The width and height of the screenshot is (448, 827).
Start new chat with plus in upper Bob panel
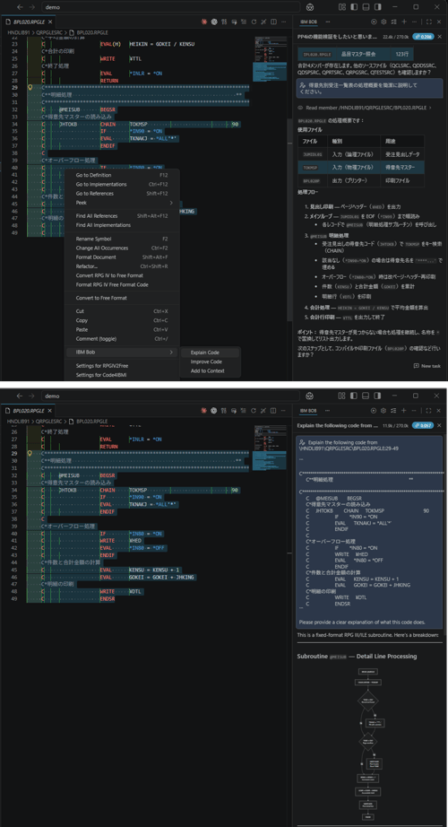404,22
